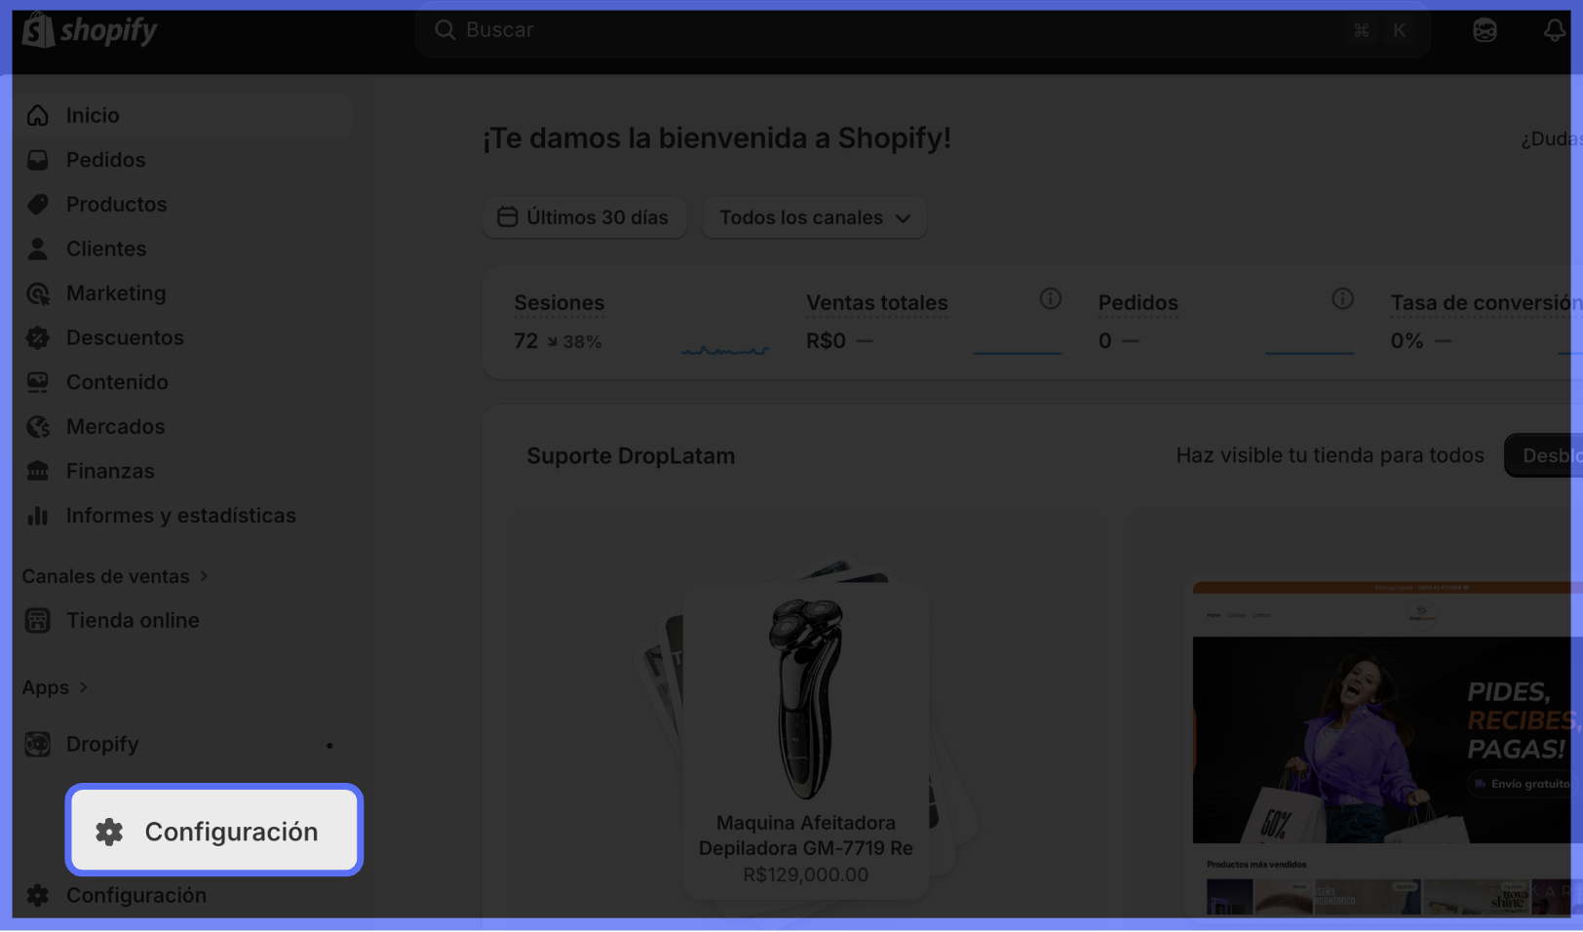Open the Todos los canales dropdown

pos(814,217)
